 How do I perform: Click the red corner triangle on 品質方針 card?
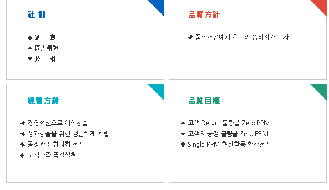click(321, 5)
